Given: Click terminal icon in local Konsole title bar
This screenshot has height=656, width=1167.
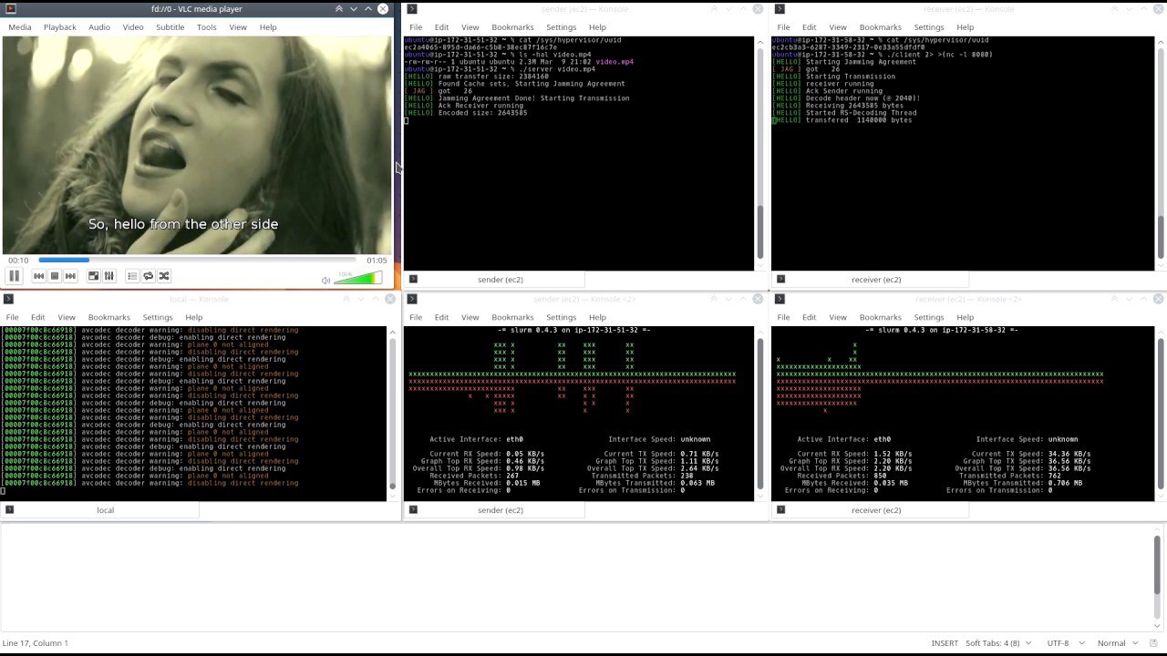Looking at the screenshot, I should point(8,300).
